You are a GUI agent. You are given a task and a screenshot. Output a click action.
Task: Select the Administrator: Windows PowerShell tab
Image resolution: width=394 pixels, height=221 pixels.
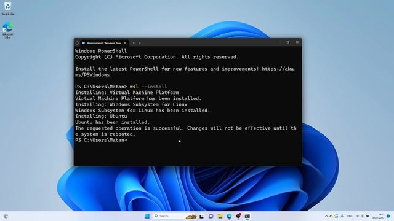click(x=104, y=43)
